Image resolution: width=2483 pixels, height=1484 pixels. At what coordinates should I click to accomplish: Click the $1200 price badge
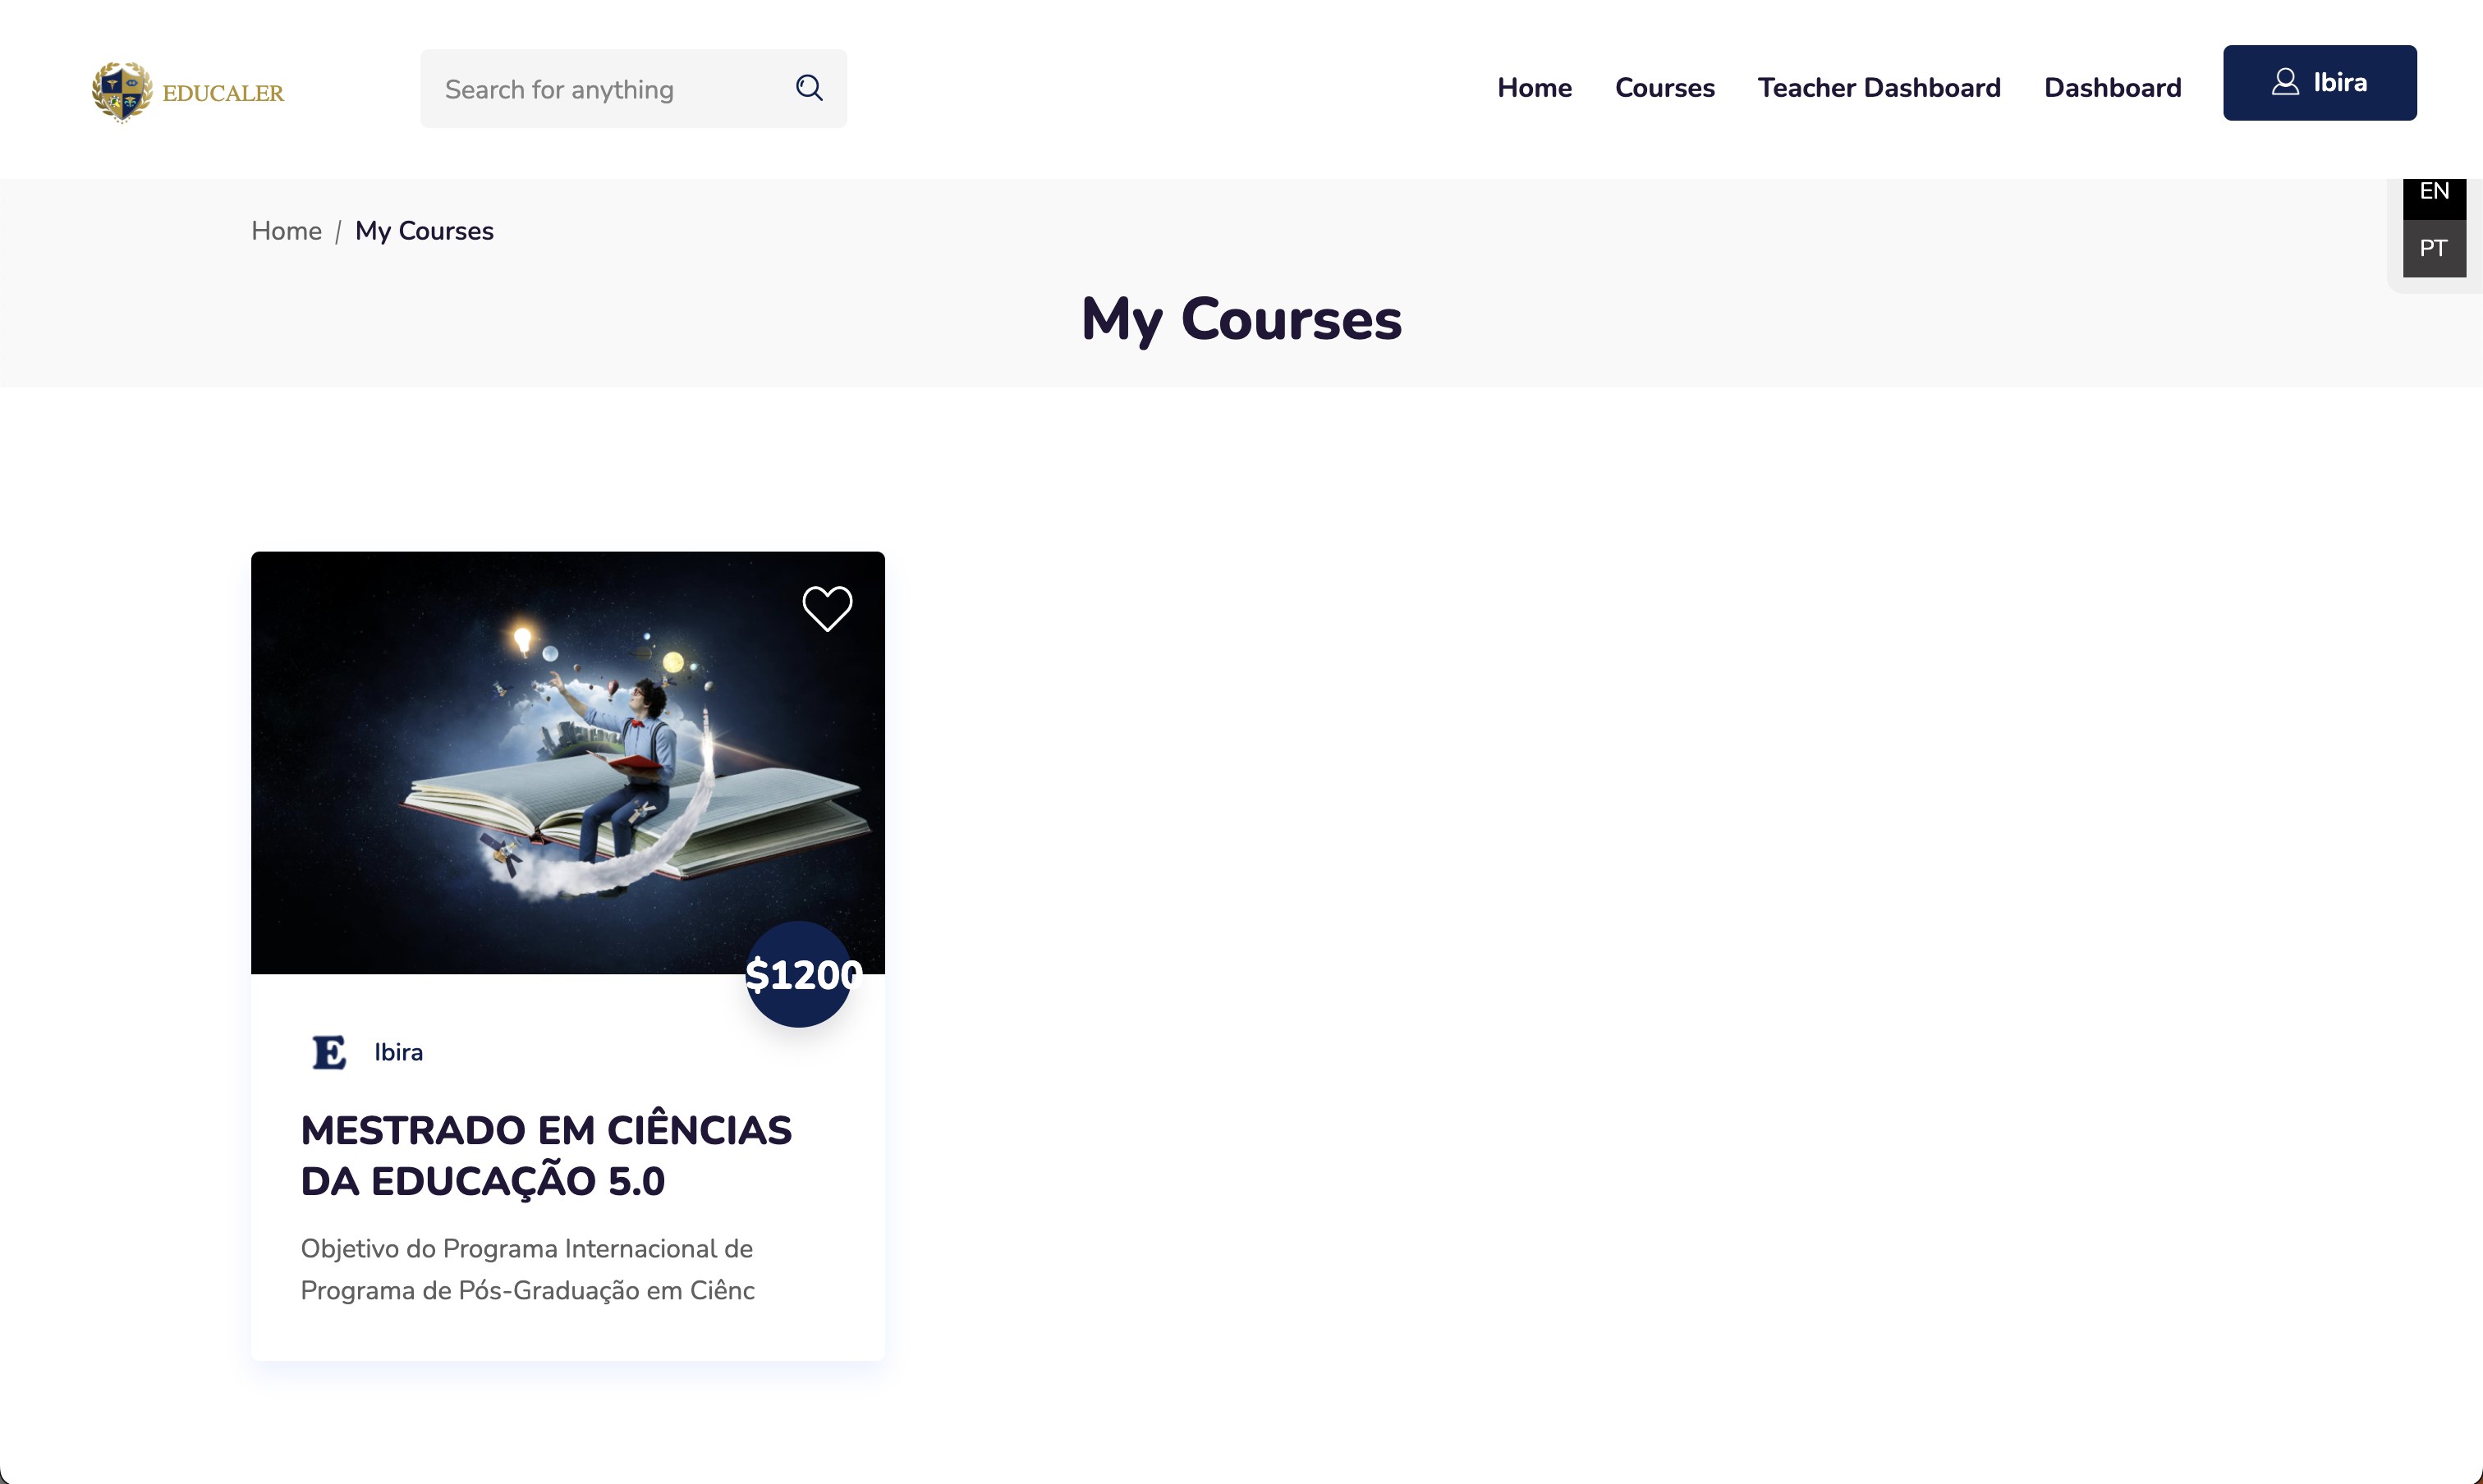[x=799, y=974]
